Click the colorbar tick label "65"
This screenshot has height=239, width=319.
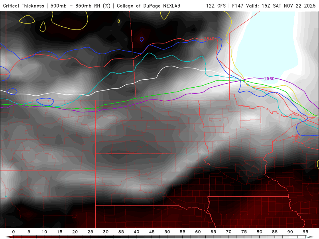pyautogui.click(x=213, y=232)
